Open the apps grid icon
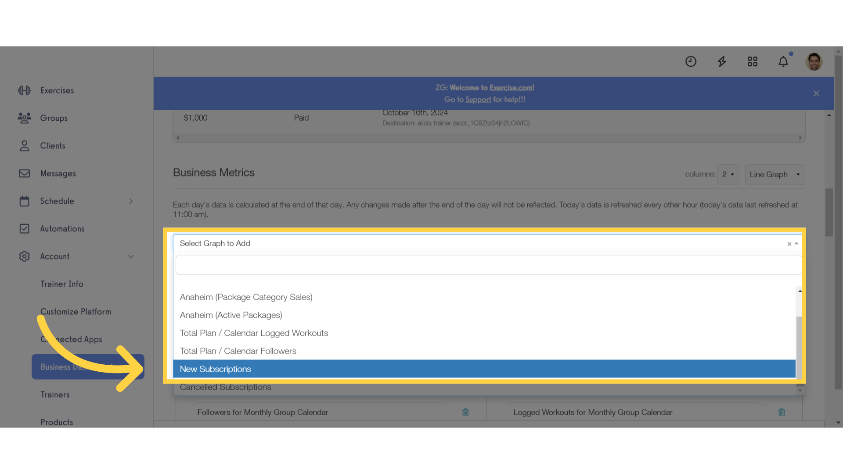This screenshot has height=474, width=843. (753, 61)
